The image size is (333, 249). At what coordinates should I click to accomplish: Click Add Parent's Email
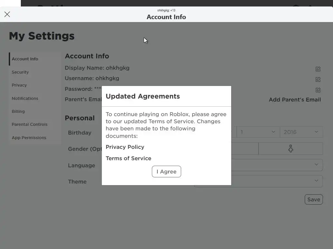click(x=295, y=100)
